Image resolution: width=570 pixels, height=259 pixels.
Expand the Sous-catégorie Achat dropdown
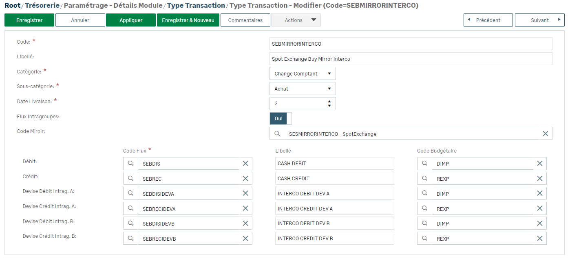pyautogui.click(x=303, y=89)
